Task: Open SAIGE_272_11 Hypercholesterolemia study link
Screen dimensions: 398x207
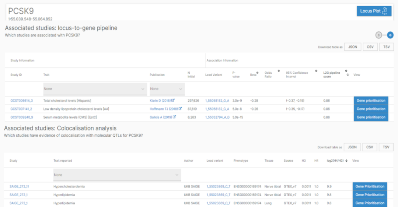Action: 19,186
